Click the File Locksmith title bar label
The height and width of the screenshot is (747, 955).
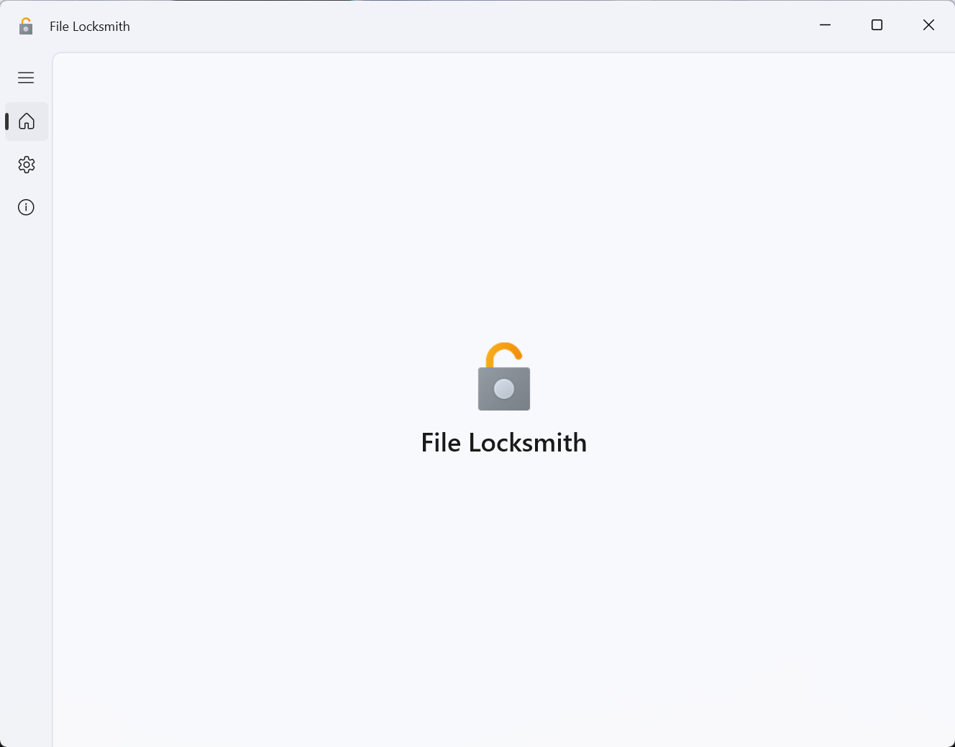coord(90,27)
